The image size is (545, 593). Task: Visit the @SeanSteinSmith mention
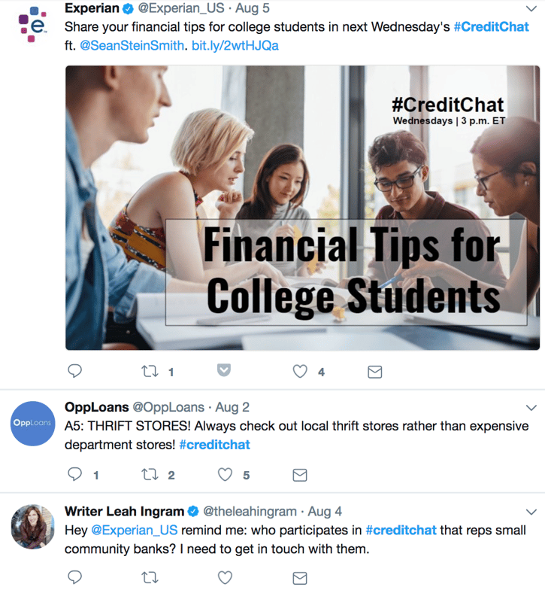tap(132, 45)
